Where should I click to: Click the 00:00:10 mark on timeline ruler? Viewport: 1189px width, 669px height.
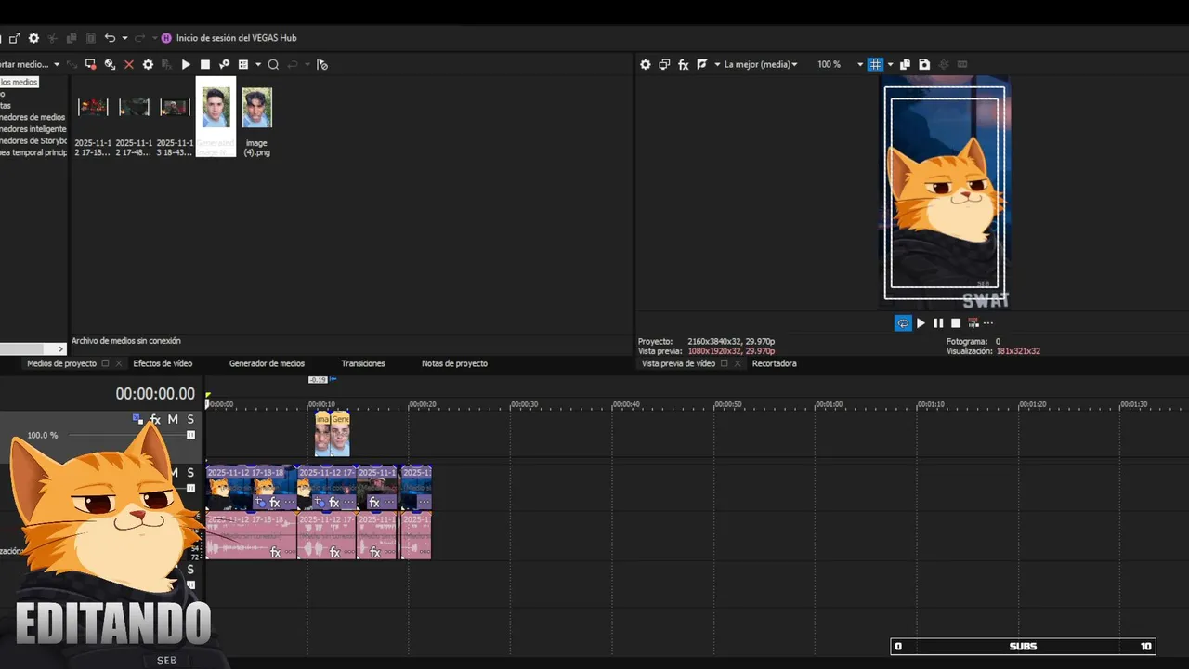coord(321,404)
